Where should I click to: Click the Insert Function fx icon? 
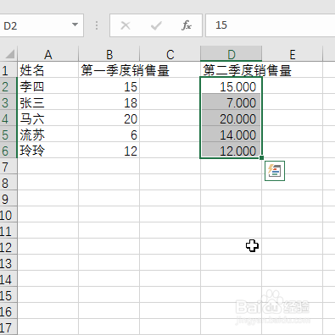coord(187,25)
